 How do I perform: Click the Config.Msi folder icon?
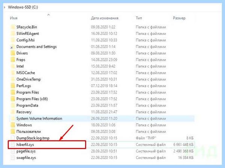13,40
